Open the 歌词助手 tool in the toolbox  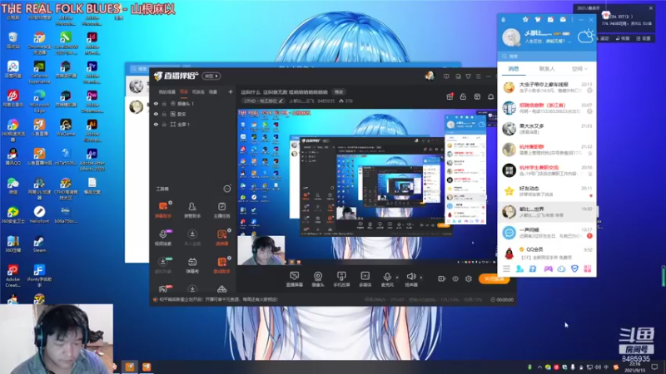coord(221,265)
